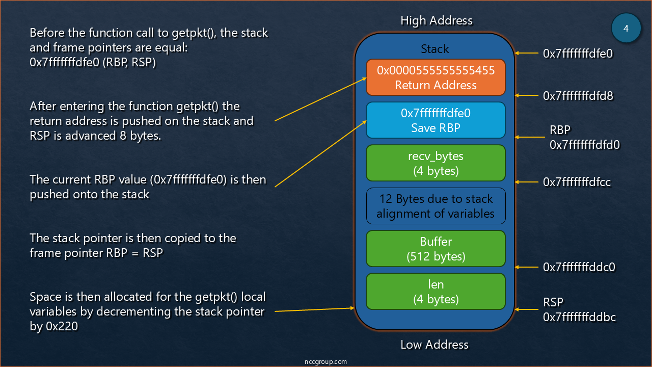The width and height of the screenshot is (652, 367).
Task: Select the orange Return Address block
Action: click(x=436, y=77)
